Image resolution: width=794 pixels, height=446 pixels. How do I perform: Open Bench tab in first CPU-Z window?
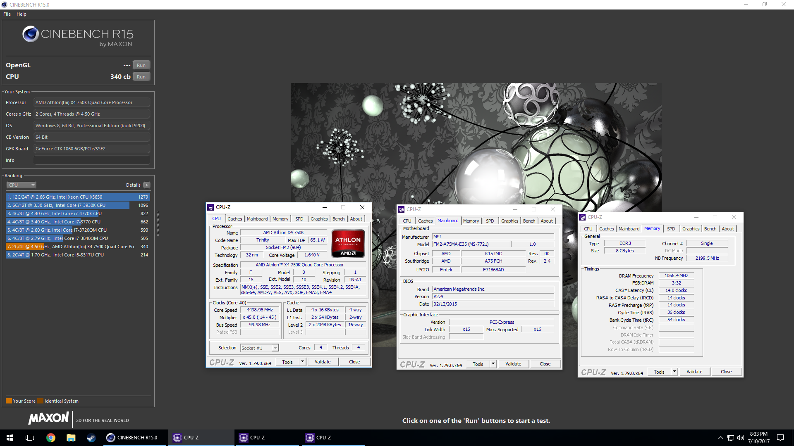click(x=338, y=219)
